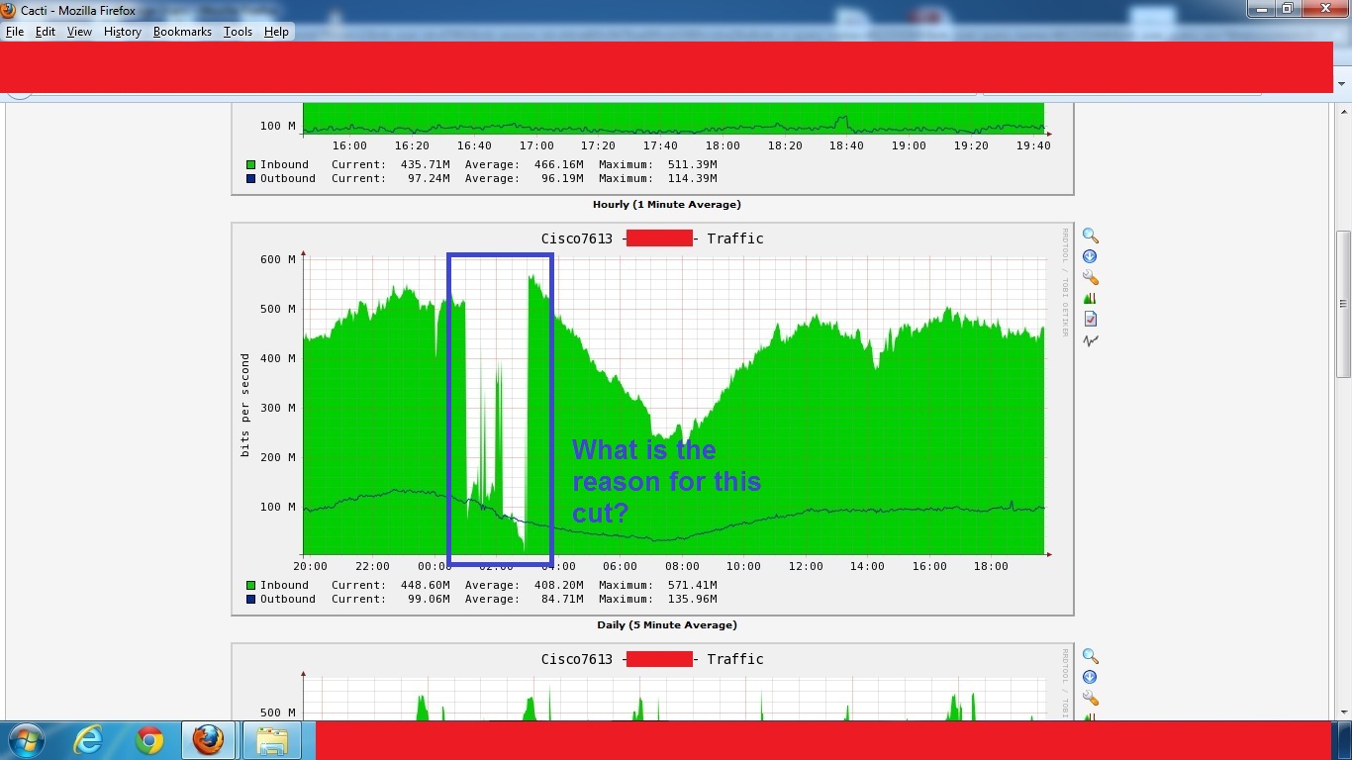Click the squiggly line icon beside daily graph

click(x=1090, y=340)
